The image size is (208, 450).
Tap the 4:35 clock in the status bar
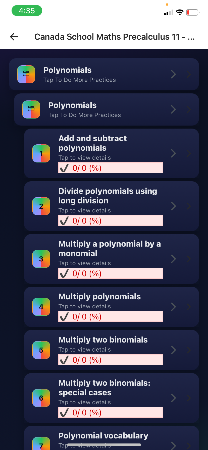(x=27, y=11)
